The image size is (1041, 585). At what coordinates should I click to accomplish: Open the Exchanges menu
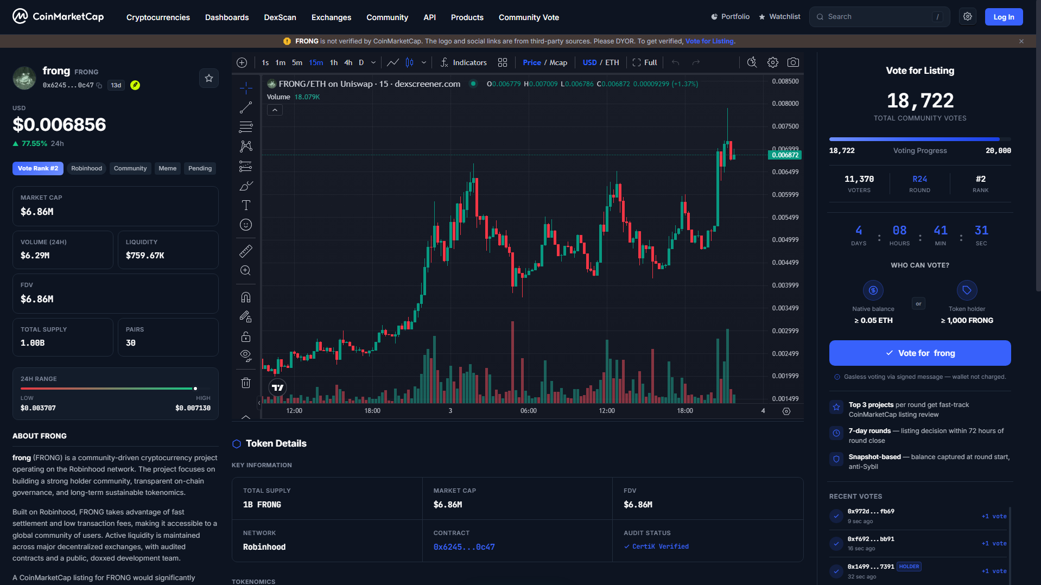coord(331,17)
